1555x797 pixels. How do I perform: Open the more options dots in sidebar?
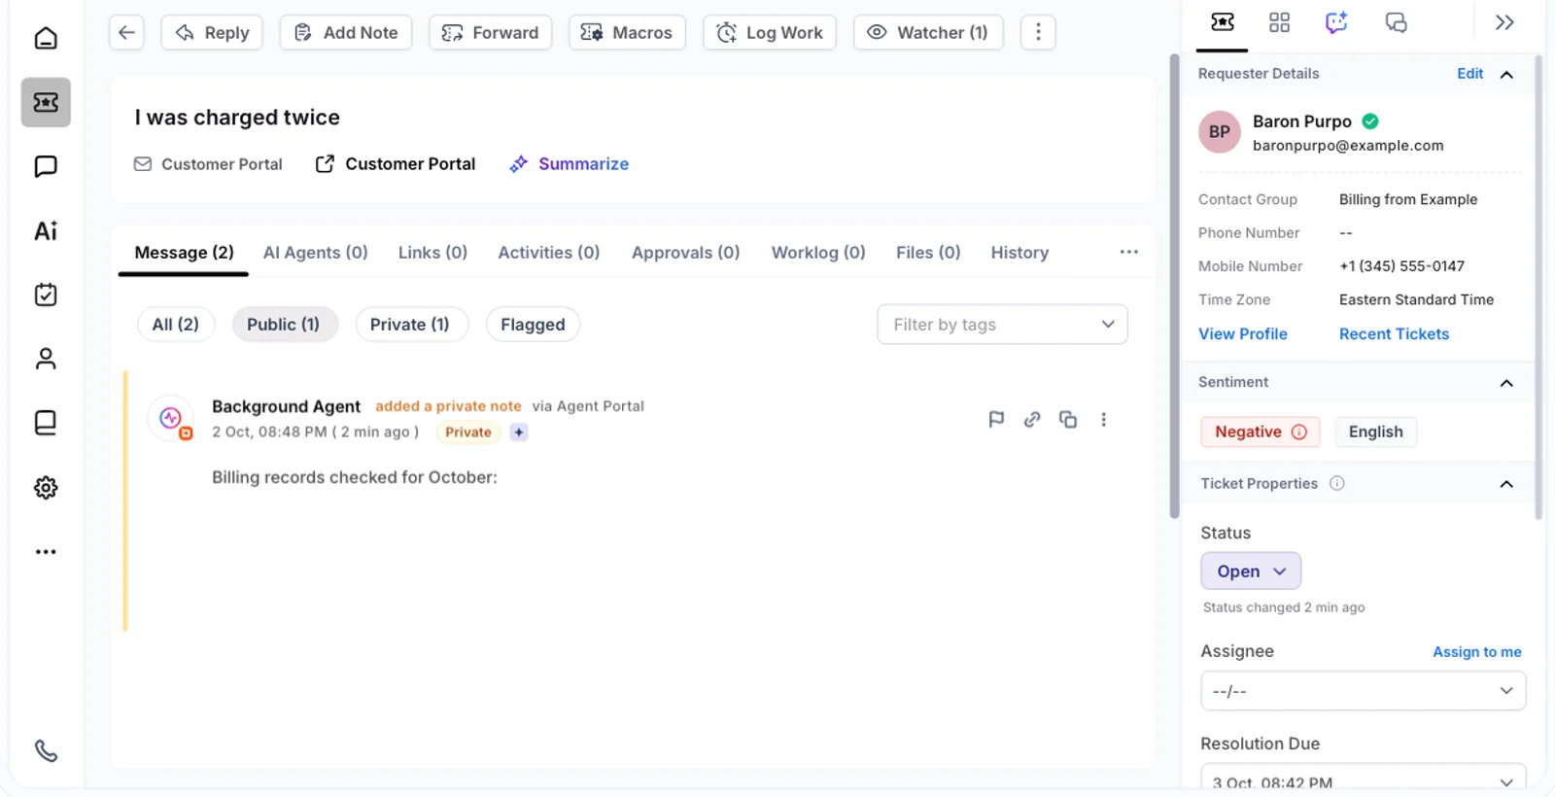[x=46, y=551]
